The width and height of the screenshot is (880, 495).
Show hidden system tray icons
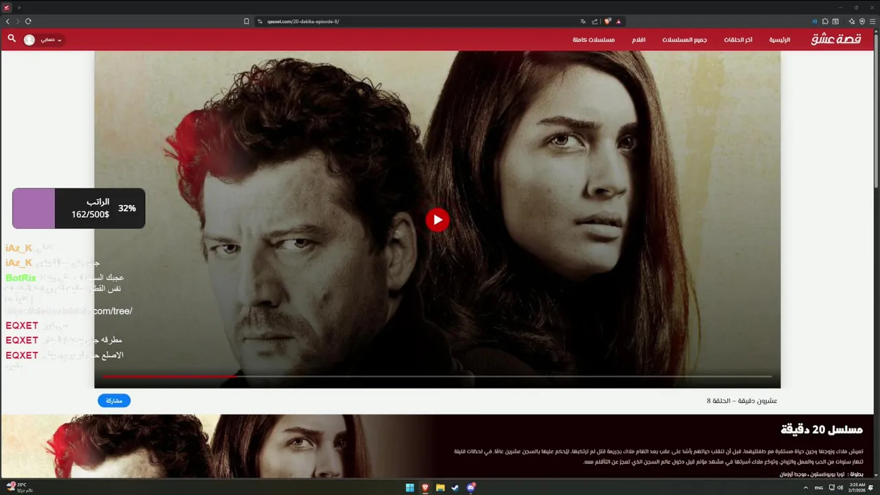tap(806, 487)
